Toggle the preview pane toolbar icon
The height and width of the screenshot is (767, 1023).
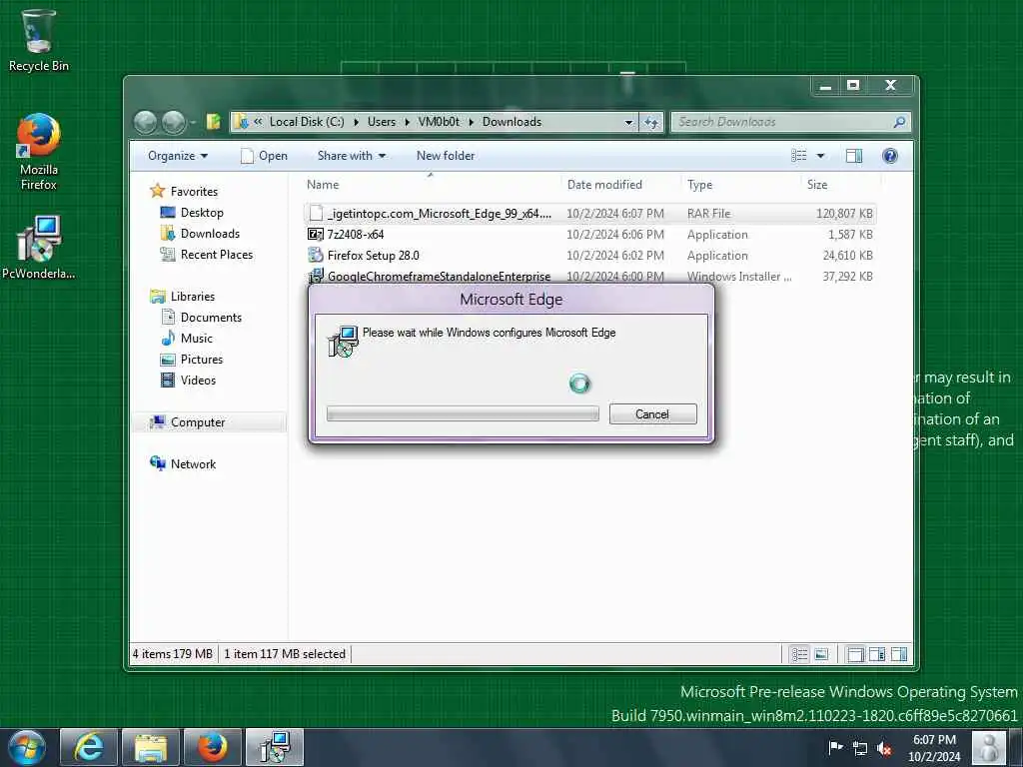854,156
